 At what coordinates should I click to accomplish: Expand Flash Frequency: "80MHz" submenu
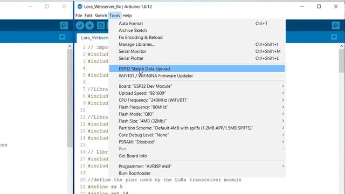click(x=197, y=107)
